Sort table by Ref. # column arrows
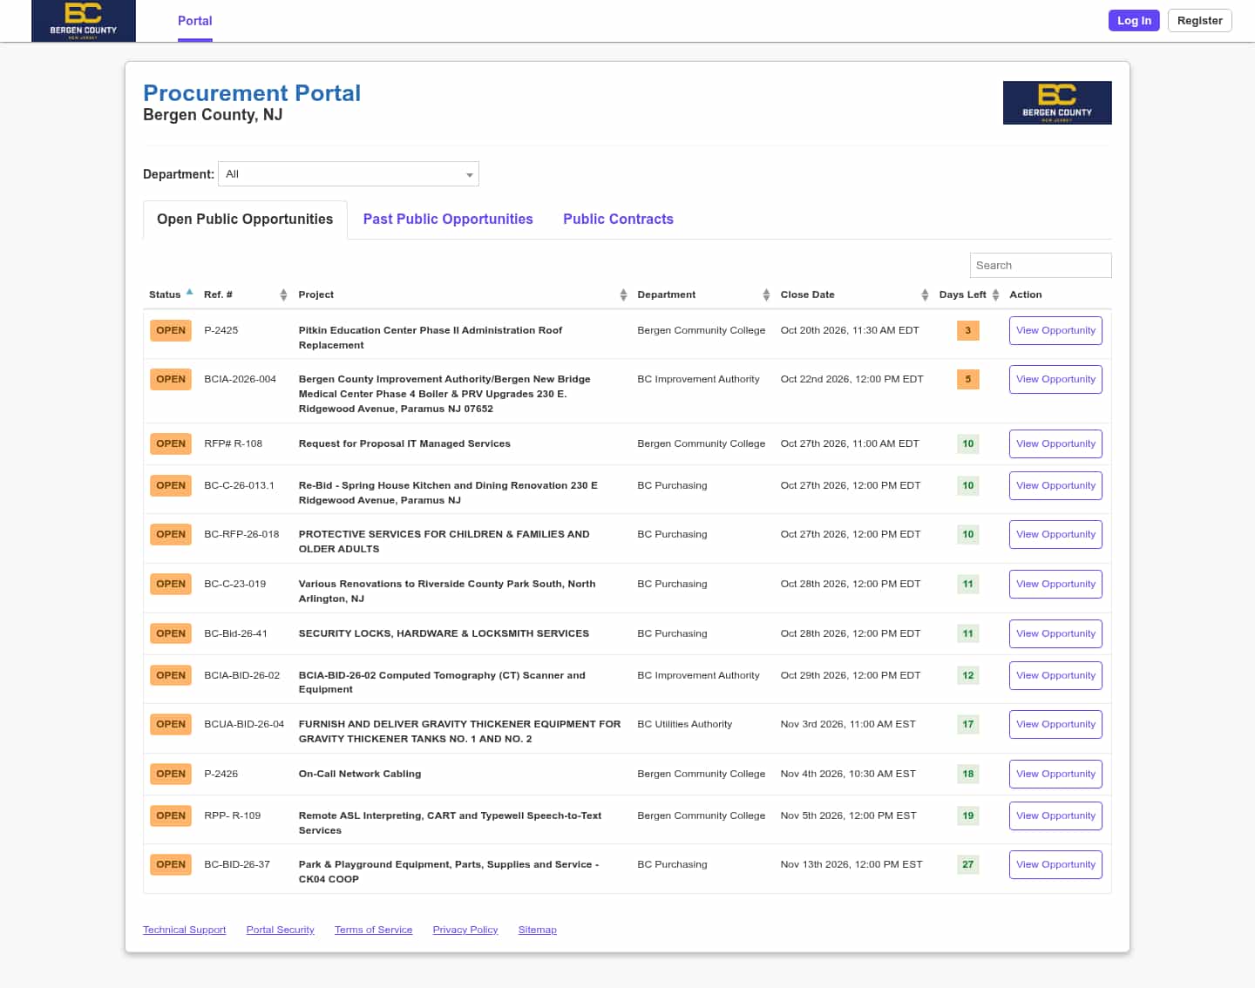Viewport: 1255px width, 988px height. click(283, 295)
